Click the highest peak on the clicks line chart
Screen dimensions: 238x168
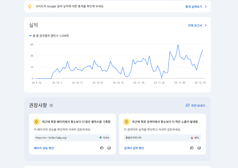point(178,45)
